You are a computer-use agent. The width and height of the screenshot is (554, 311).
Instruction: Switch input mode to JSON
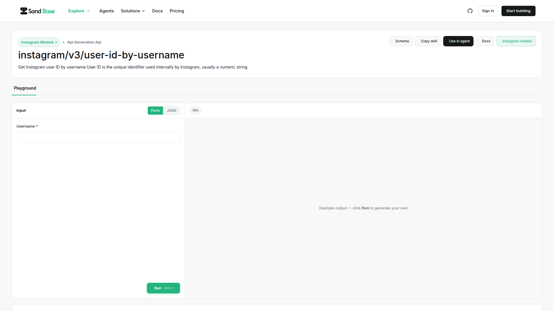coord(171,111)
